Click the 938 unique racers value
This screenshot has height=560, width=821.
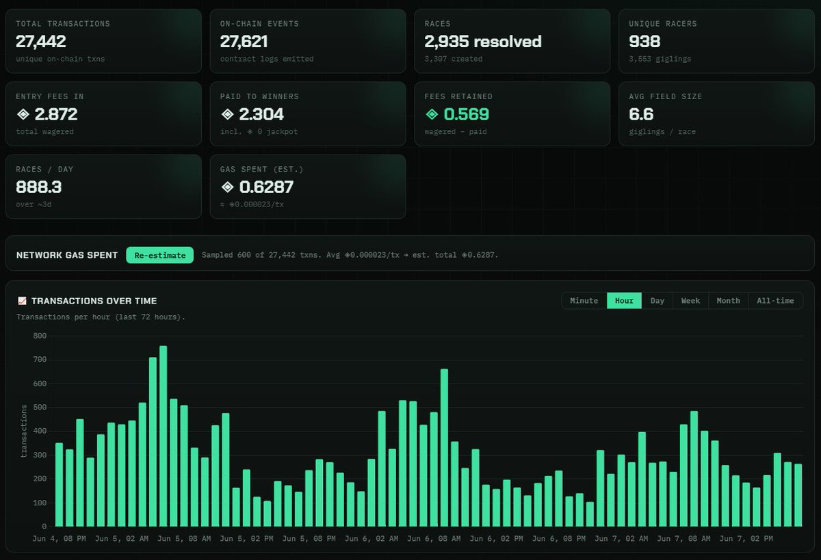pyautogui.click(x=644, y=42)
